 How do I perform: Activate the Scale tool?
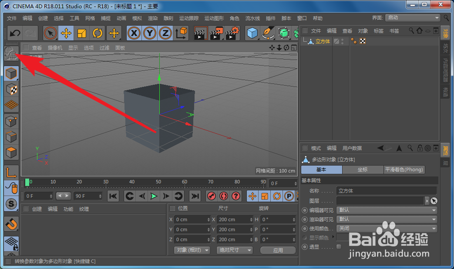pos(82,33)
